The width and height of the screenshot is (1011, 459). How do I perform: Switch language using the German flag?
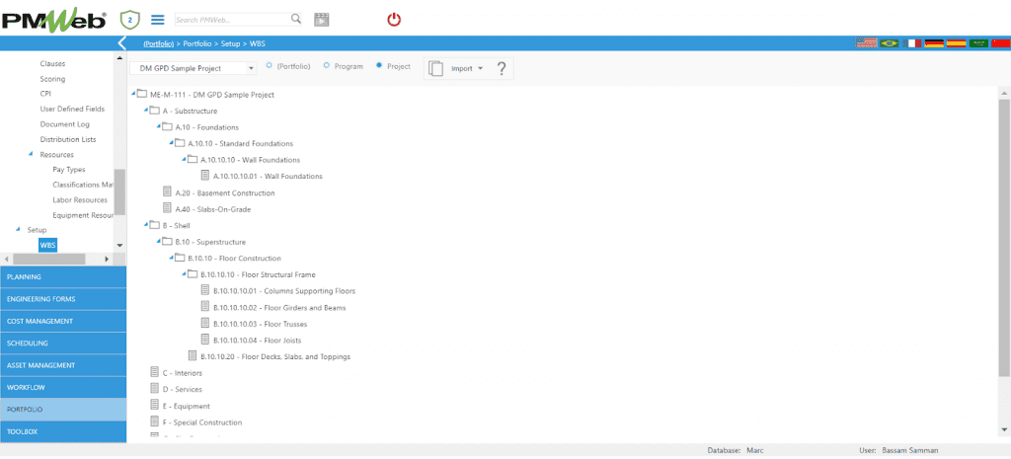[933, 43]
